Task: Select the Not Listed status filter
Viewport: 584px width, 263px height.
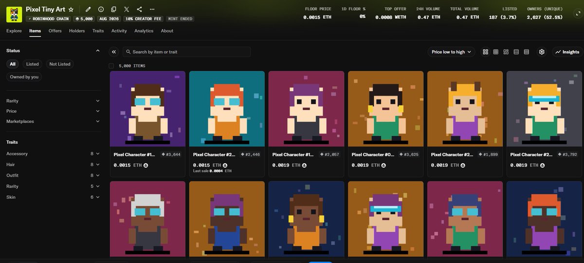Action: (x=60, y=64)
